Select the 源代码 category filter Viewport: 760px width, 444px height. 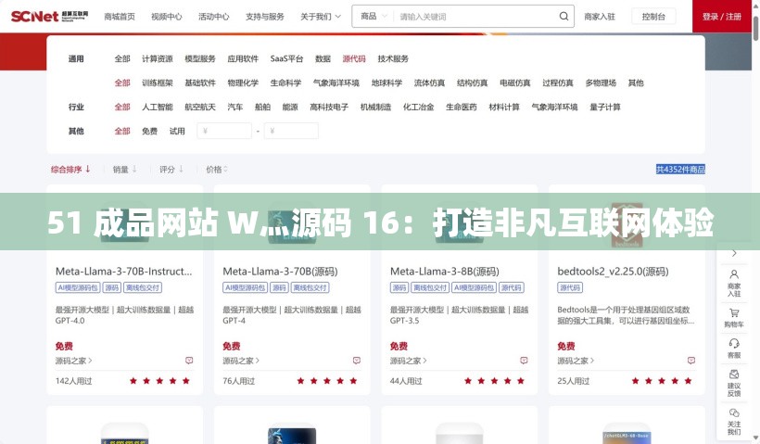[354, 58]
